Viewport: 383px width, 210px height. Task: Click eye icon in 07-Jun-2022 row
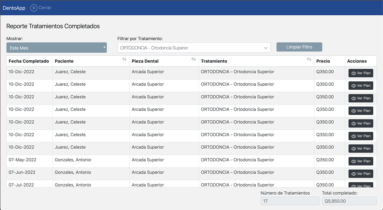pos(353,174)
